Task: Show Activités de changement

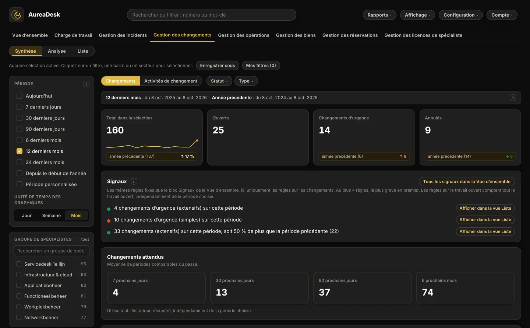Action: pyautogui.click(x=171, y=81)
